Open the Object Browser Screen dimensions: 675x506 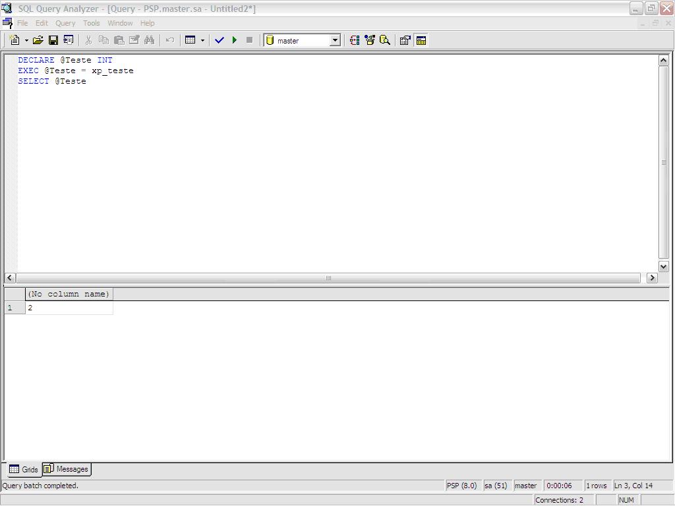tap(368, 40)
